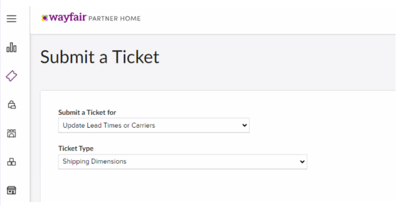This screenshot has width=403, height=206.
Task: Open the bar chart analytics section
Action: (x=11, y=47)
